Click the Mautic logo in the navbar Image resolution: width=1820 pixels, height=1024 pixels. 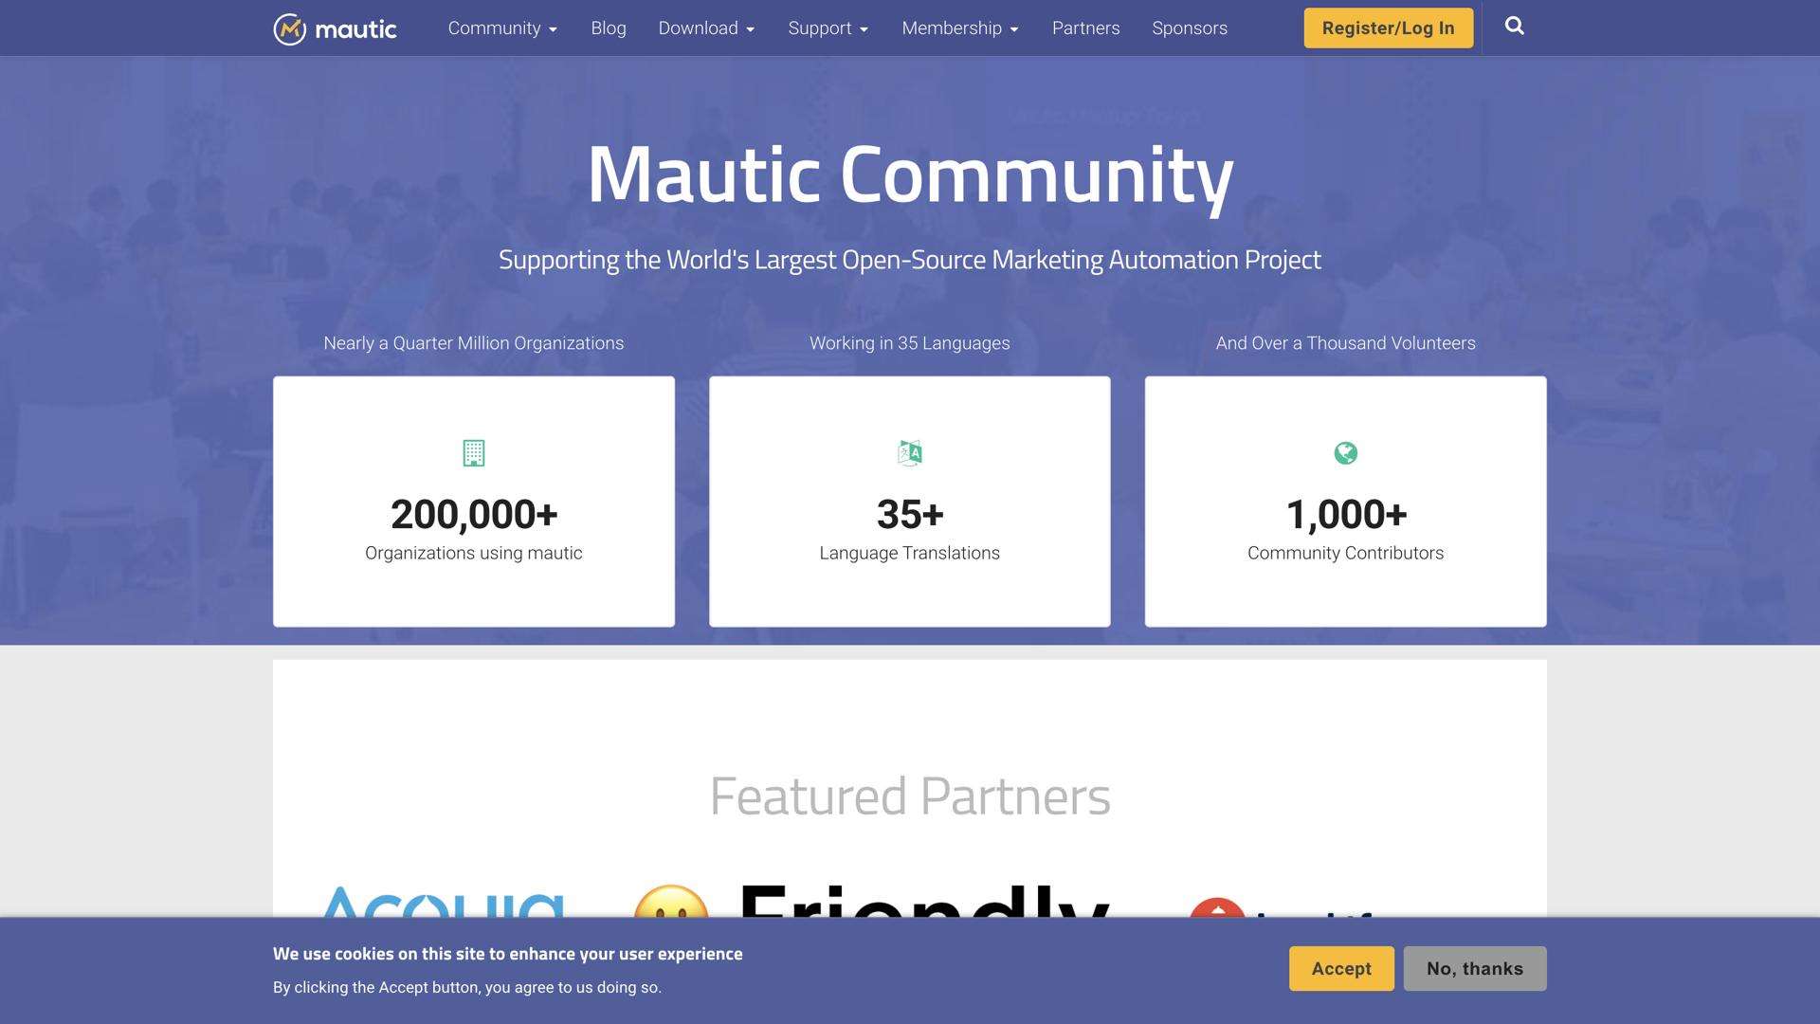click(x=334, y=27)
